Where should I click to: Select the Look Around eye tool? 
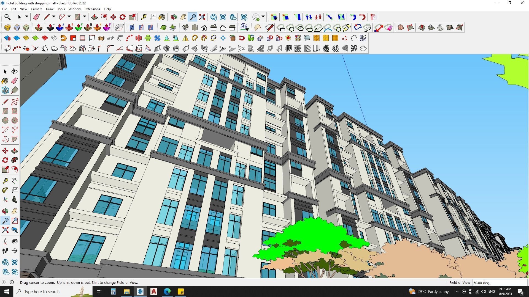[x=15, y=241]
